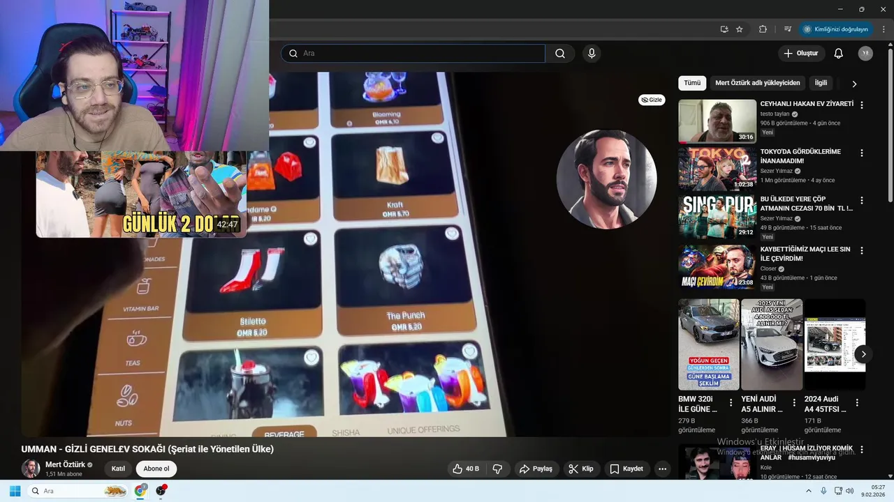Expand more filter chips with right arrow

853,84
